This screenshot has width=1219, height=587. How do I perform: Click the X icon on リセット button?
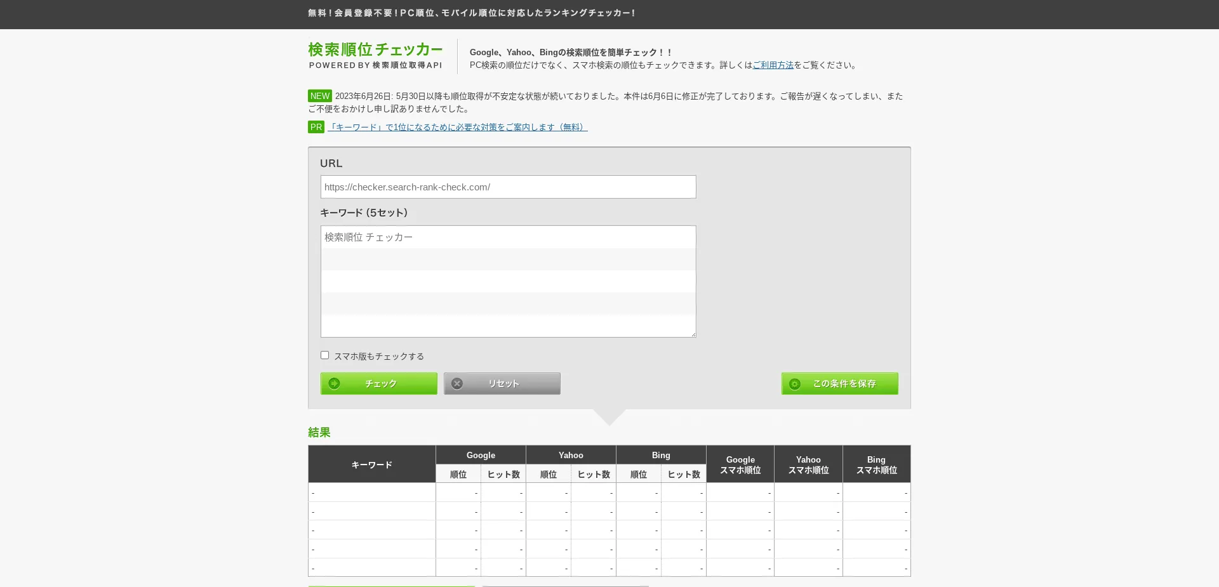457,383
